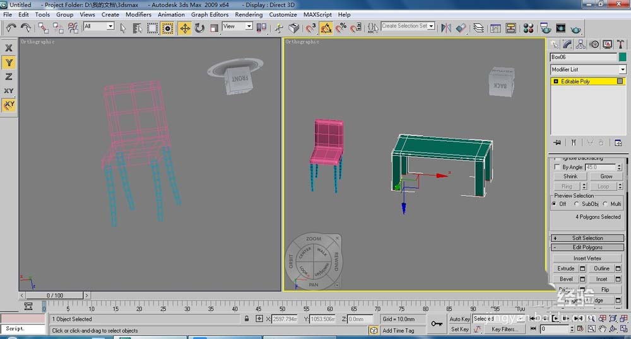Image resolution: width=631 pixels, height=339 pixels.
Task: Open the All selection filter dropdown
Action: coord(99,26)
